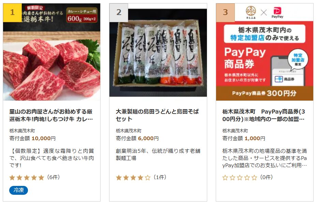Image resolution: width=318 pixels, height=205 pixels.
Task: Open the 栃木県茂木町 PayPay商品券 title link
Action: point(264,115)
